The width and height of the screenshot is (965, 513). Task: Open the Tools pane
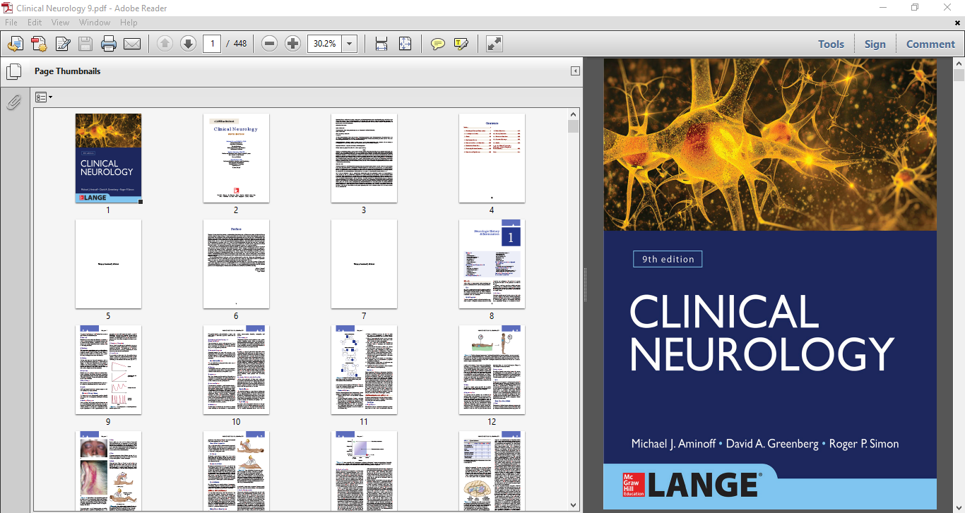pyautogui.click(x=831, y=44)
